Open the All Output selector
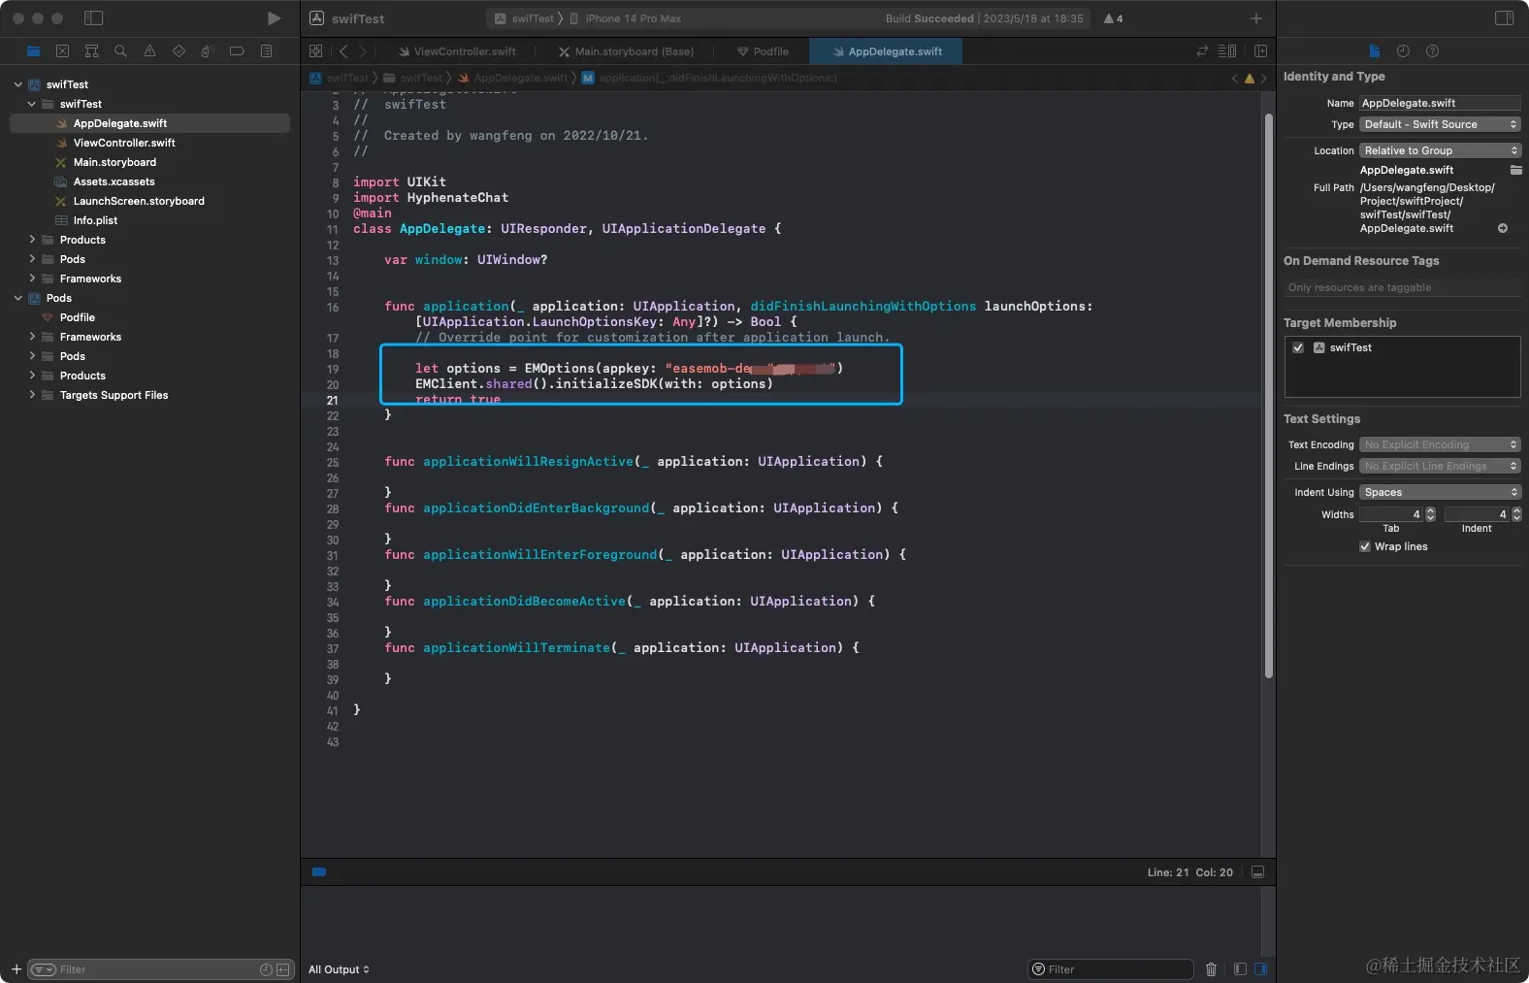The height and width of the screenshot is (983, 1529). point(339,969)
